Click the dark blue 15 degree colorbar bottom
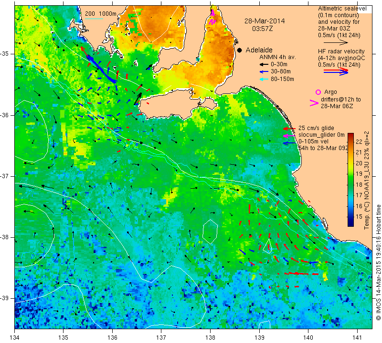 [350, 222]
